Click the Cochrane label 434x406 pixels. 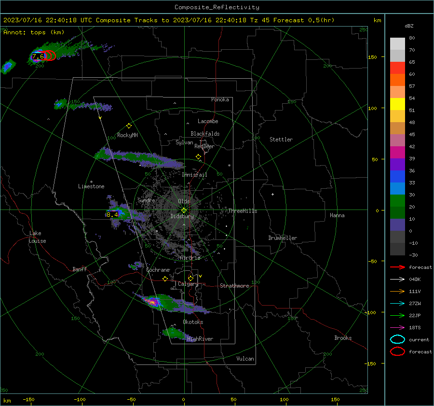tap(158, 270)
